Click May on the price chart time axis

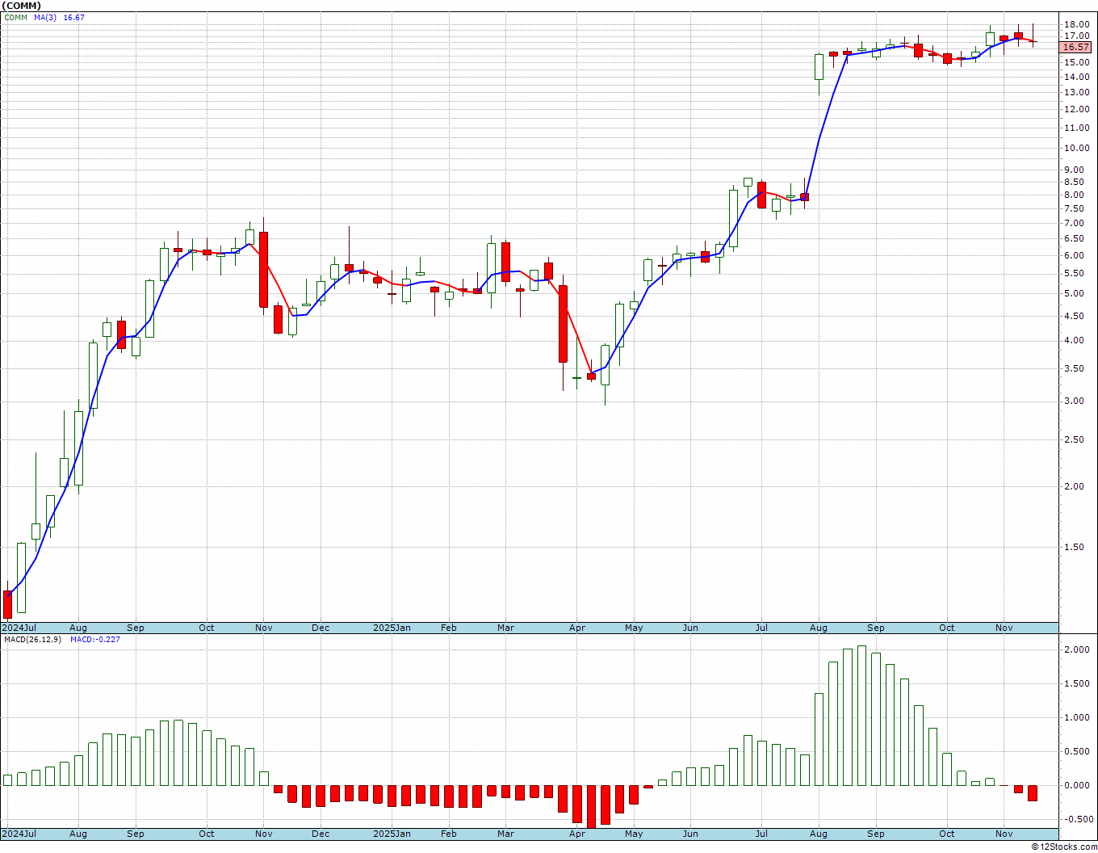(634, 628)
